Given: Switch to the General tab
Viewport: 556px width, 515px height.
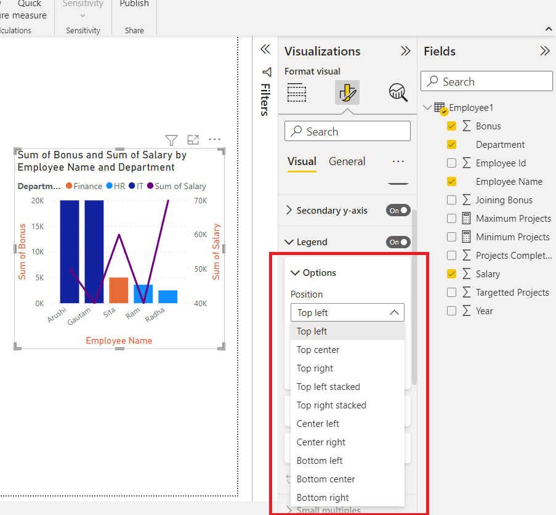Looking at the screenshot, I should [347, 162].
